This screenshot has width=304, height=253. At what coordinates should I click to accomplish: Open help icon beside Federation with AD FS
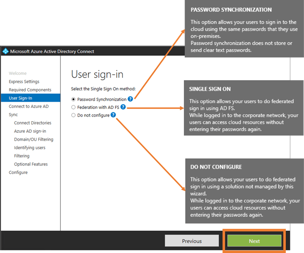(123, 107)
